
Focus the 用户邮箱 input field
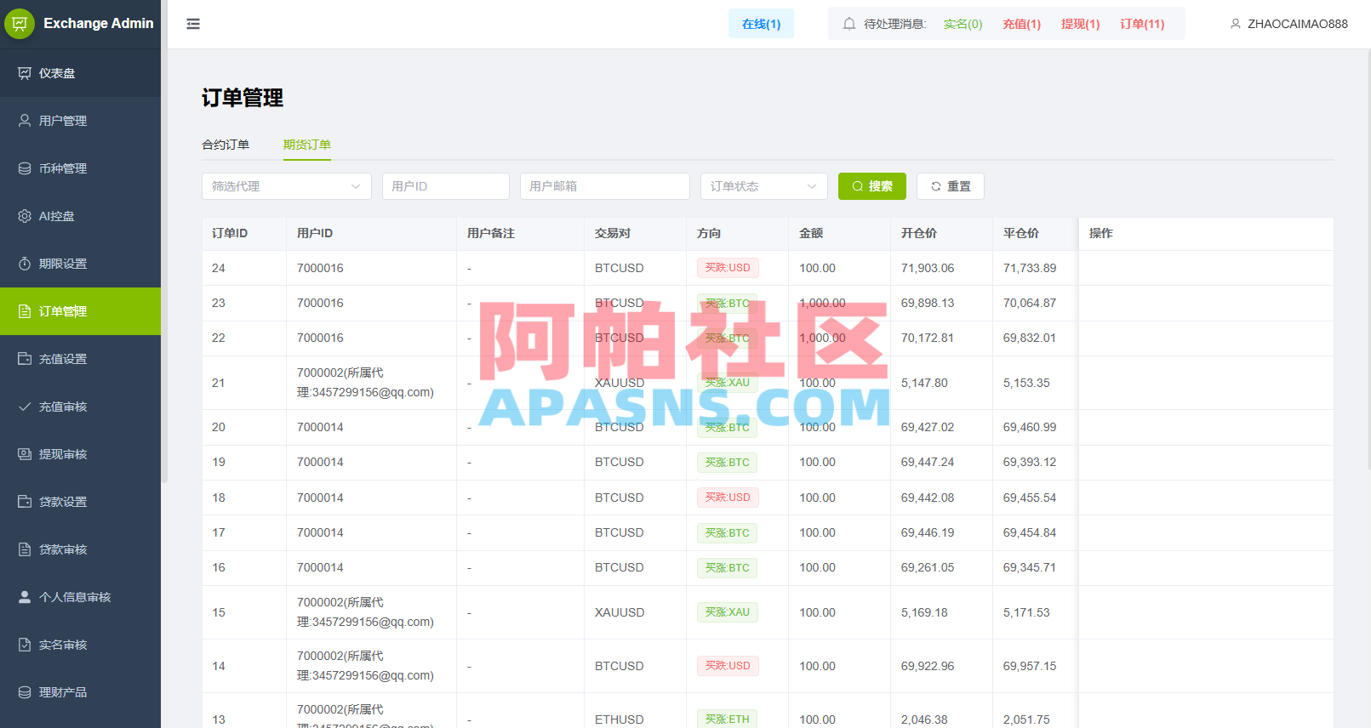[605, 186]
